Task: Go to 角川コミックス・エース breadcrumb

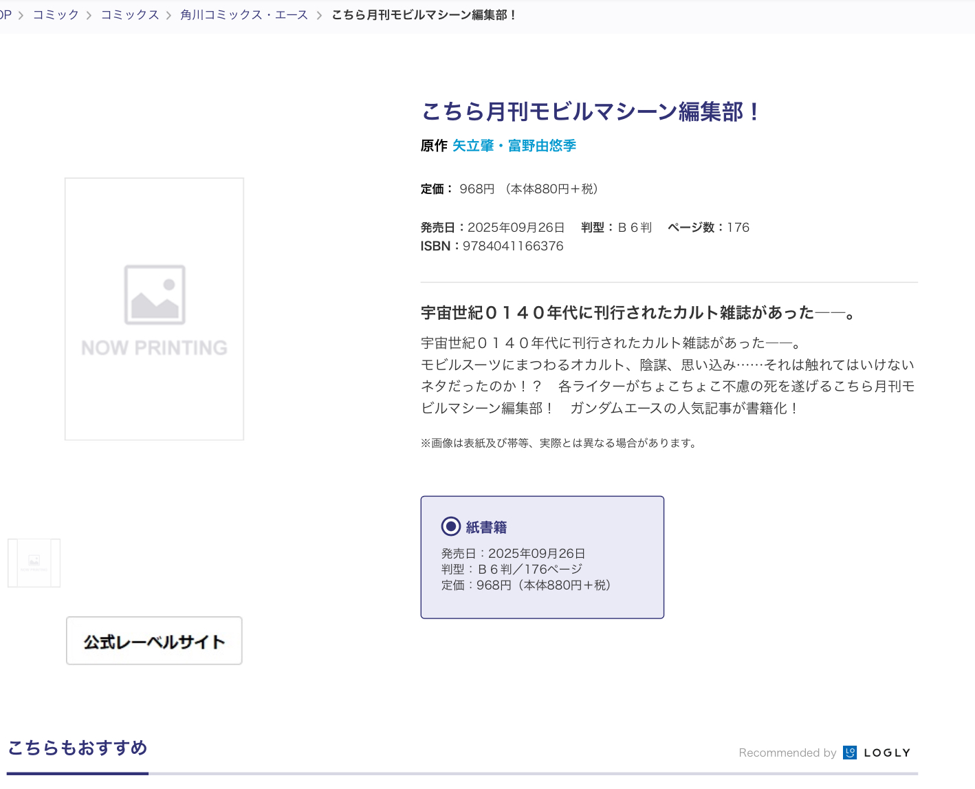Action: click(x=244, y=14)
